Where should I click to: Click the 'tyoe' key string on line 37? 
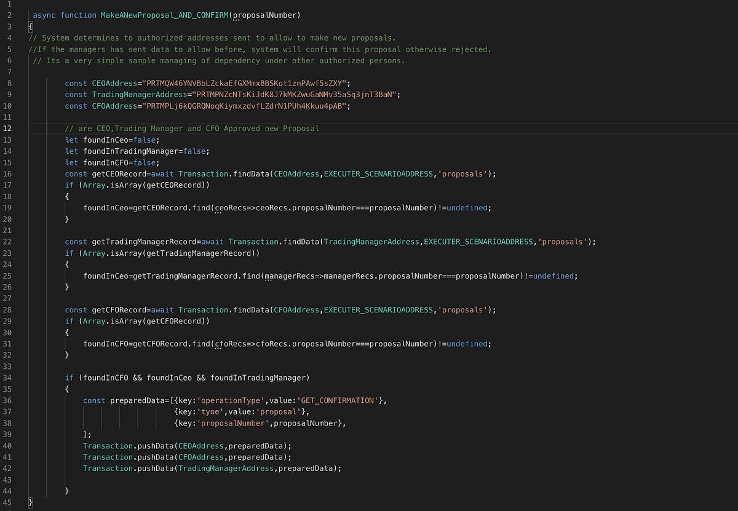(210, 411)
